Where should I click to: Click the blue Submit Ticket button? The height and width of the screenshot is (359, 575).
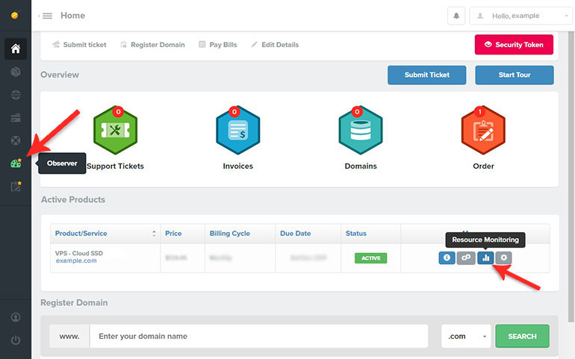click(427, 75)
